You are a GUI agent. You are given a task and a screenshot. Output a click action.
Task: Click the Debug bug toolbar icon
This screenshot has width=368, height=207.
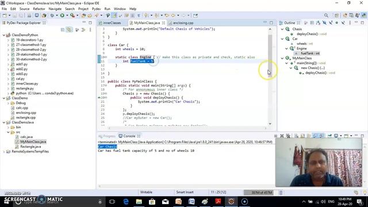[52, 16]
